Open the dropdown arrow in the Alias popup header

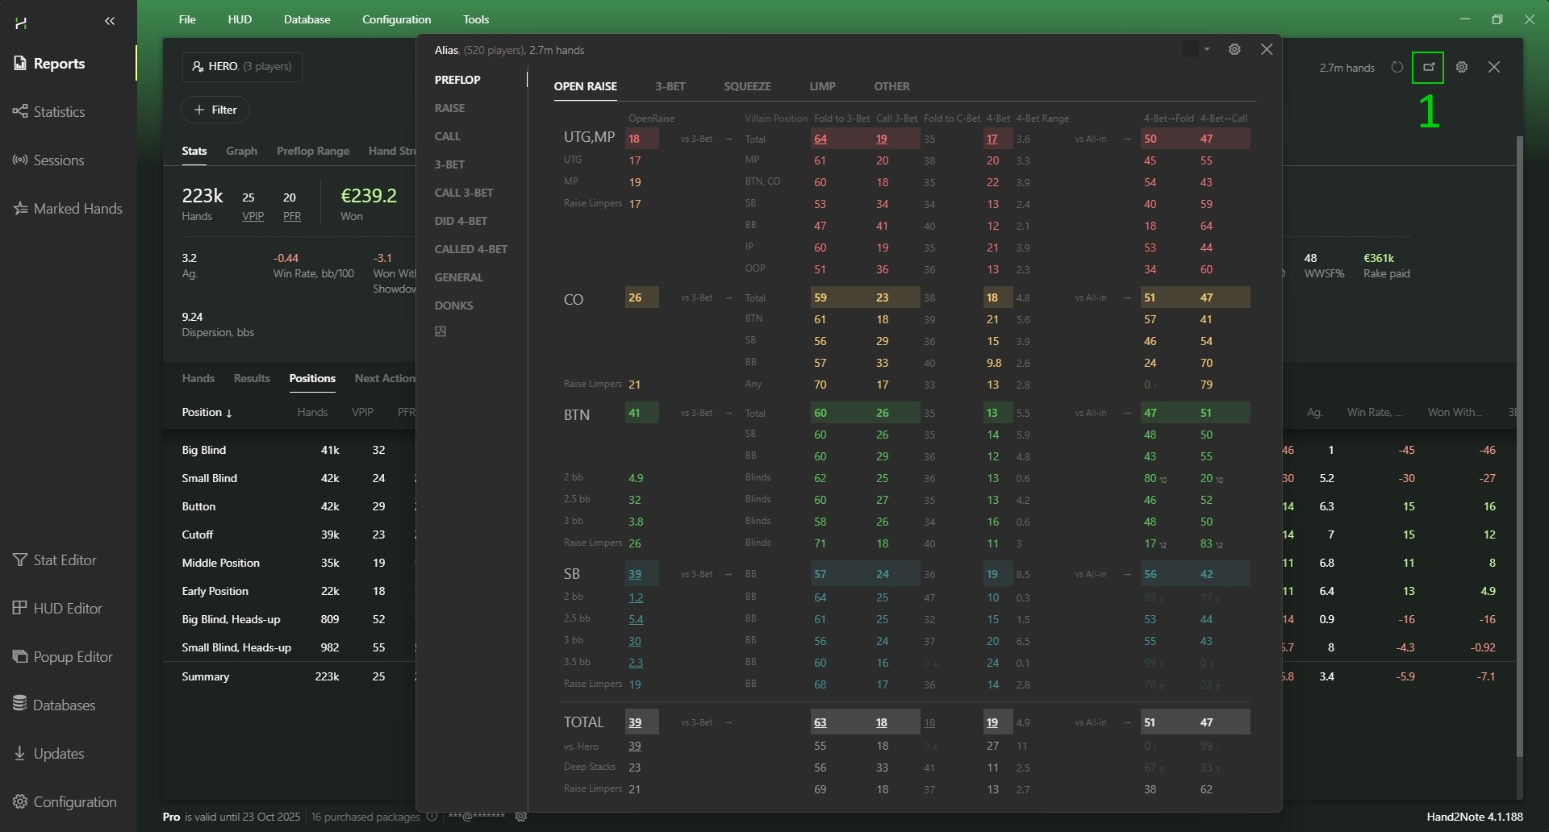1207,50
